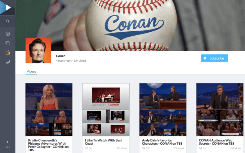The image size is (245, 153).
Task: Subscribe to the Conan channel
Action: pyautogui.click(x=214, y=58)
